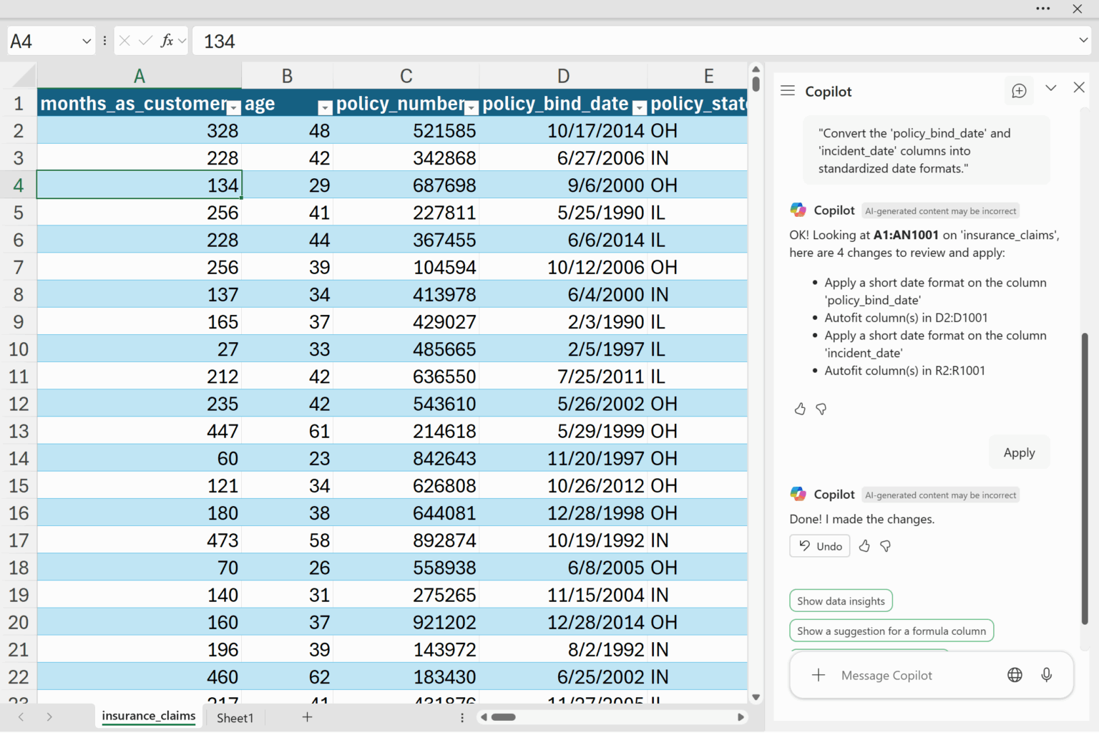
Task: Thumbs down the four changes suggestion
Action: click(x=821, y=409)
